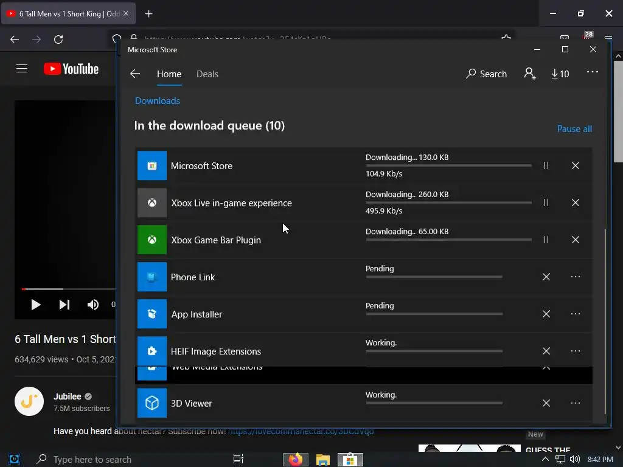Select the HEIF Image Extensions row name
Viewport: 623px width, 467px height.
pos(216,351)
